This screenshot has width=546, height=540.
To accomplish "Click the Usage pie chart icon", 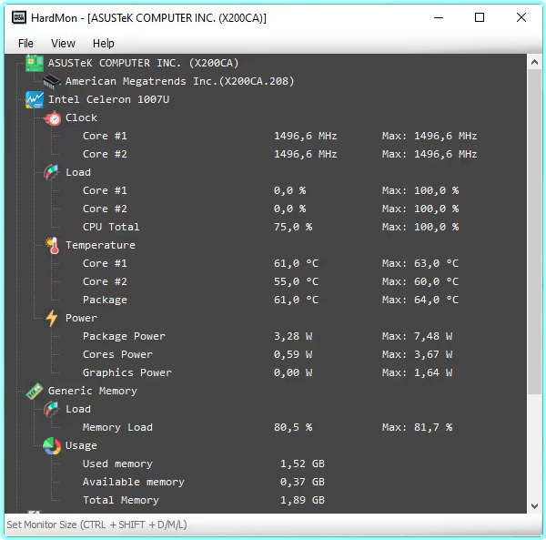I will coord(52,445).
